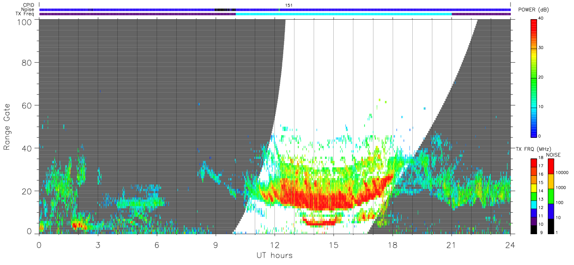Click the 9 tick label on the UT hours axis
This screenshot has width=574, height=265.
216,244
